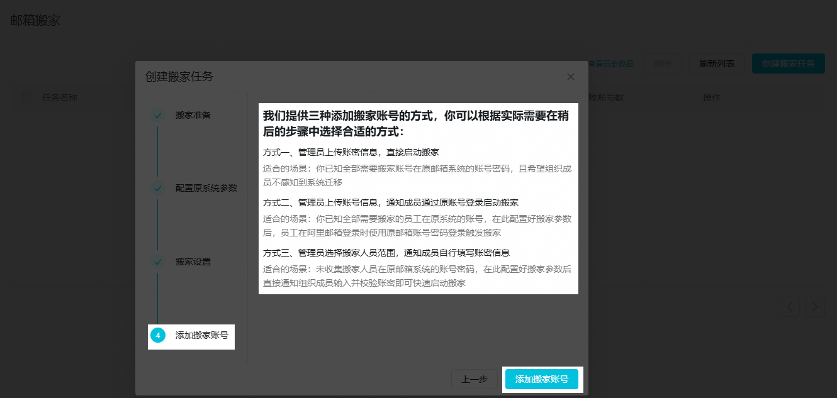Click the 方式一 description heading

(x=351, y=152)
